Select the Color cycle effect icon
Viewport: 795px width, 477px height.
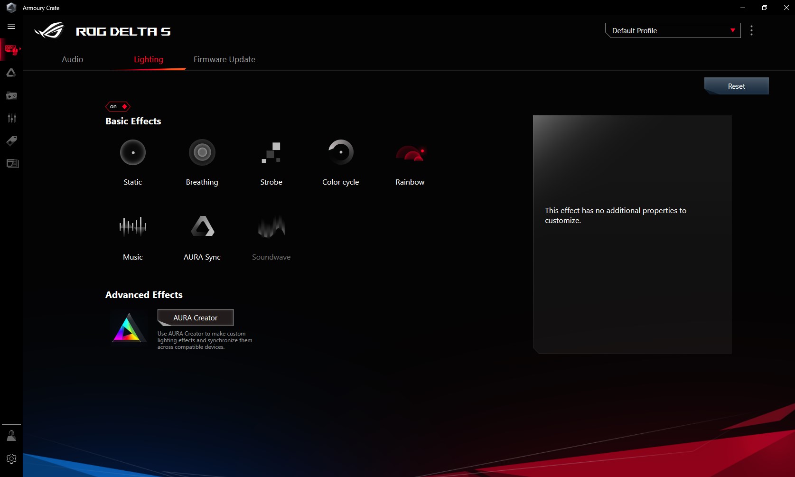tap(341, 152)
